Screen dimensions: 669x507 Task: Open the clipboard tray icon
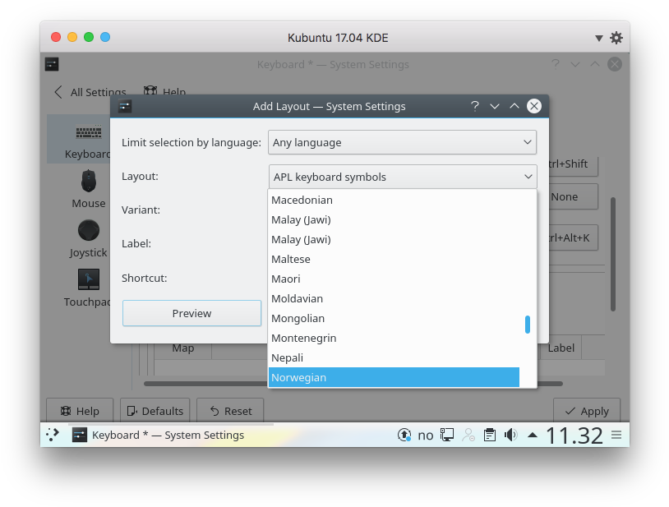pyautogui.click(x=490, y=436)
